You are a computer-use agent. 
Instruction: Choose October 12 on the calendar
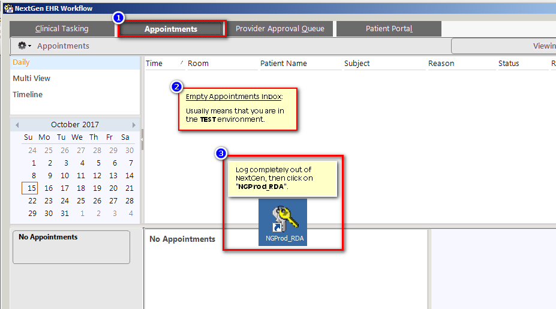coord(97,176)
